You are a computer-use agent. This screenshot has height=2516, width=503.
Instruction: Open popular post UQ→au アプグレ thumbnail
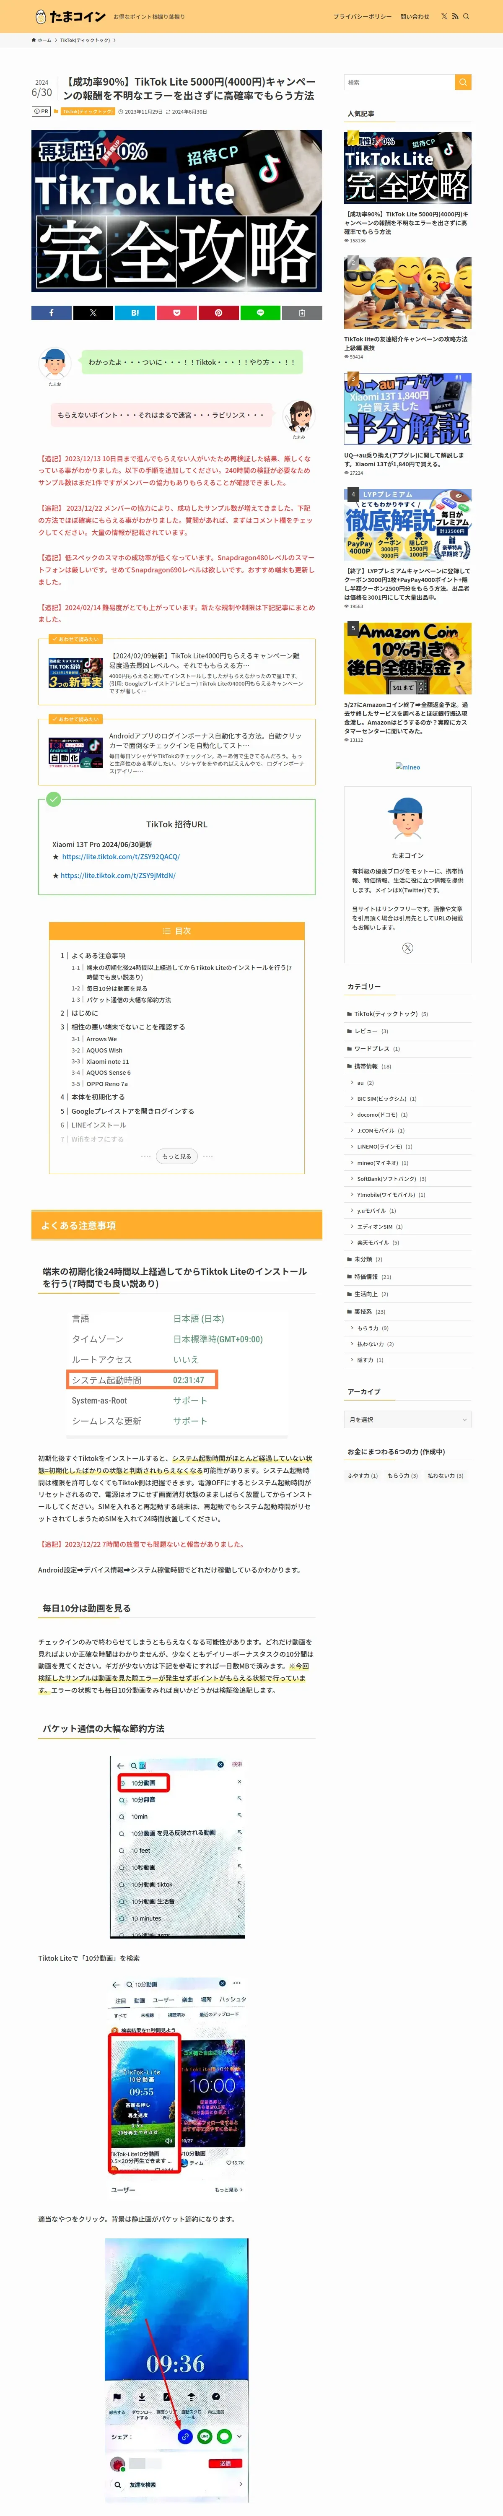(407, 409)
